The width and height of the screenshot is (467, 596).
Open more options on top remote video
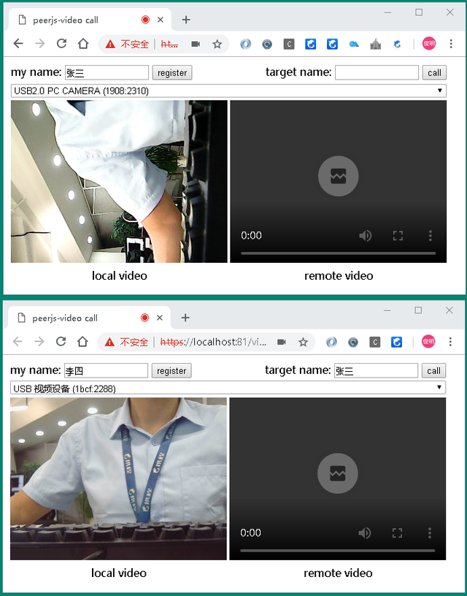[430, 235]
